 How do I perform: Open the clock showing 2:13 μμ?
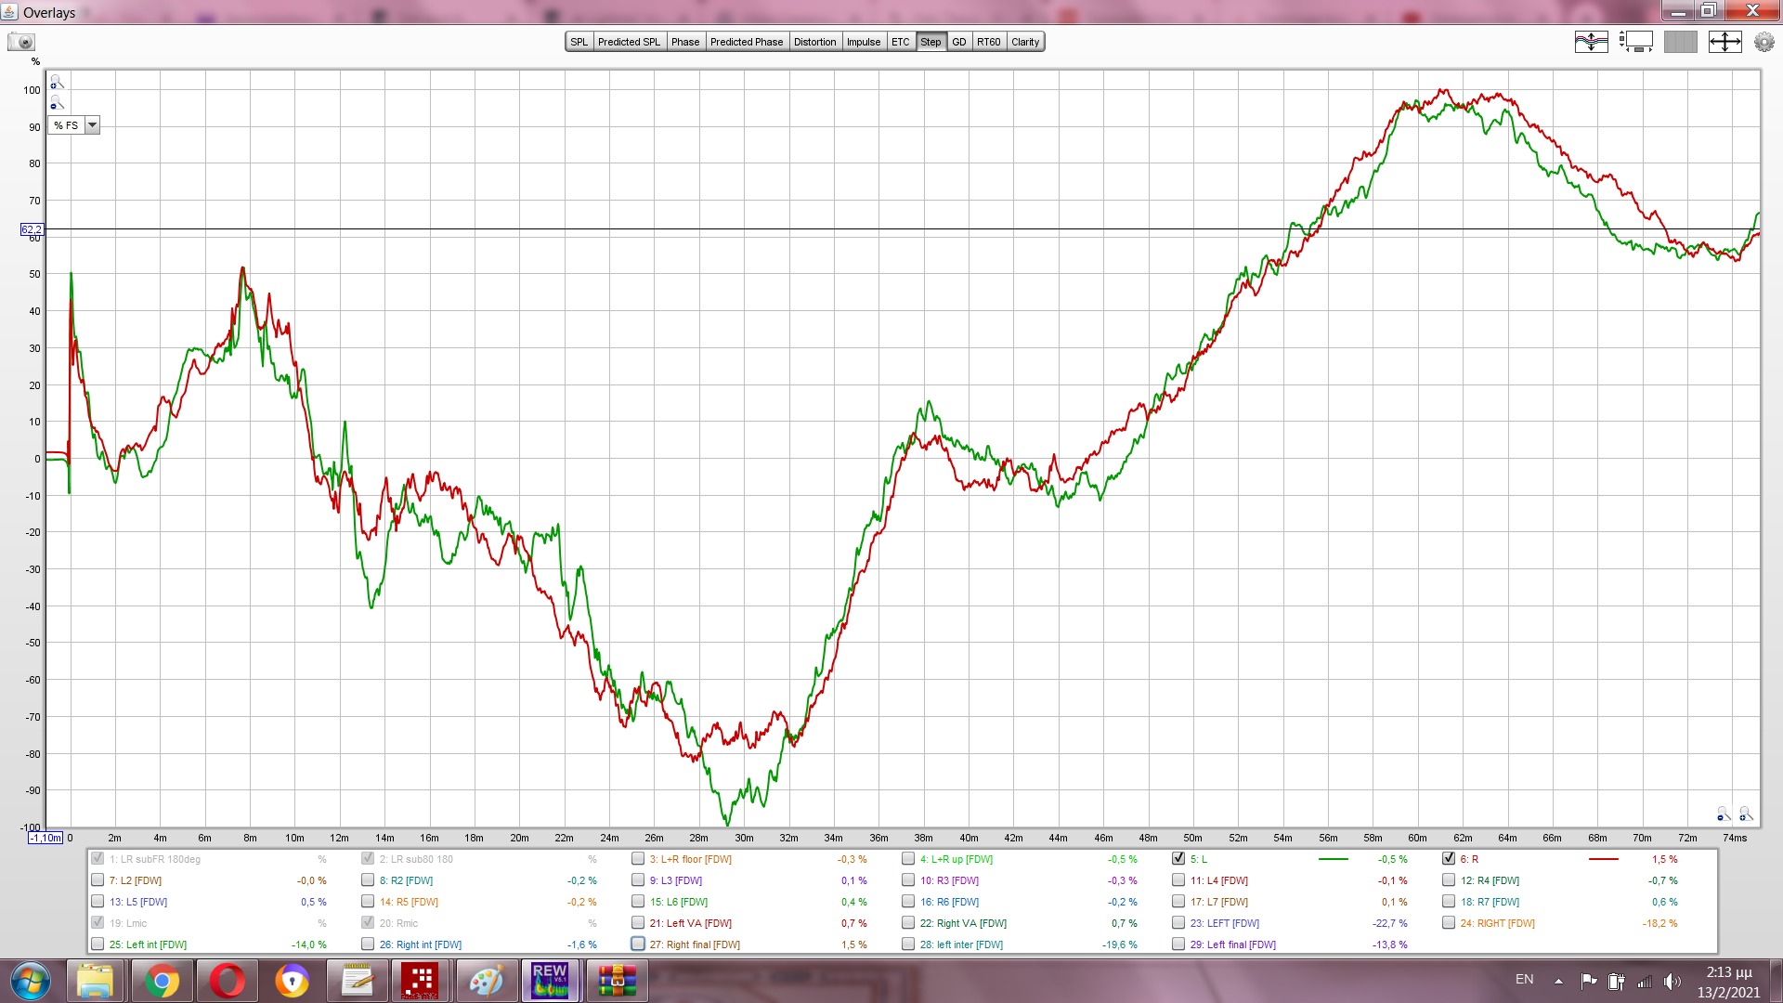click(1728, 972)
